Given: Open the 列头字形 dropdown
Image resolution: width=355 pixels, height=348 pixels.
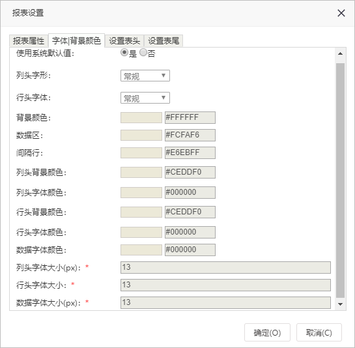Looking at the screenshot, I should click(x=145, y=76).
